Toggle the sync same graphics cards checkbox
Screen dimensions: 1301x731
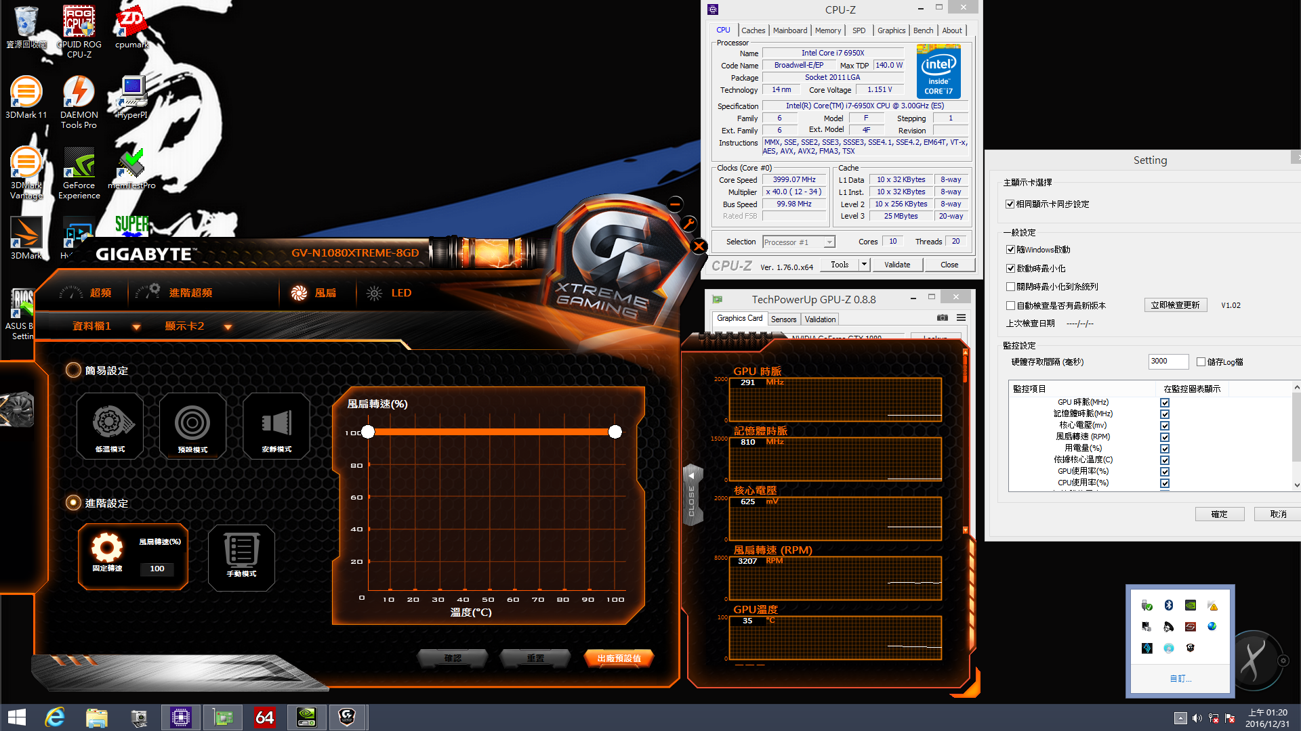[1010, 204]
